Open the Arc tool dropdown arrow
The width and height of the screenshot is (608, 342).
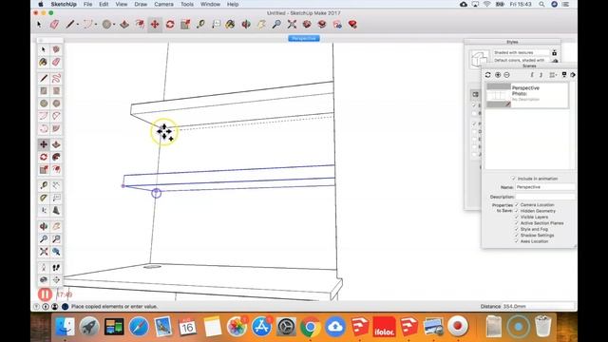(96, 25)
